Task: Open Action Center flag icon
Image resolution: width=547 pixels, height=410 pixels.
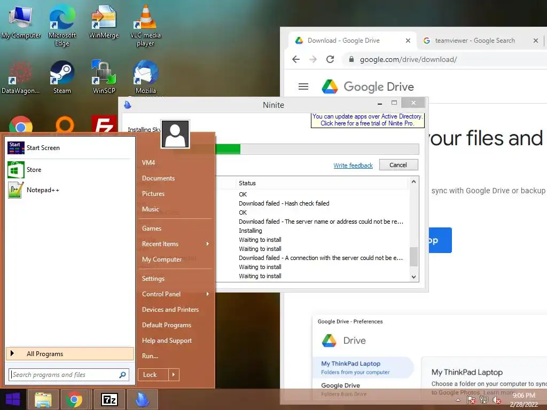Action: (x=471, y=400)
